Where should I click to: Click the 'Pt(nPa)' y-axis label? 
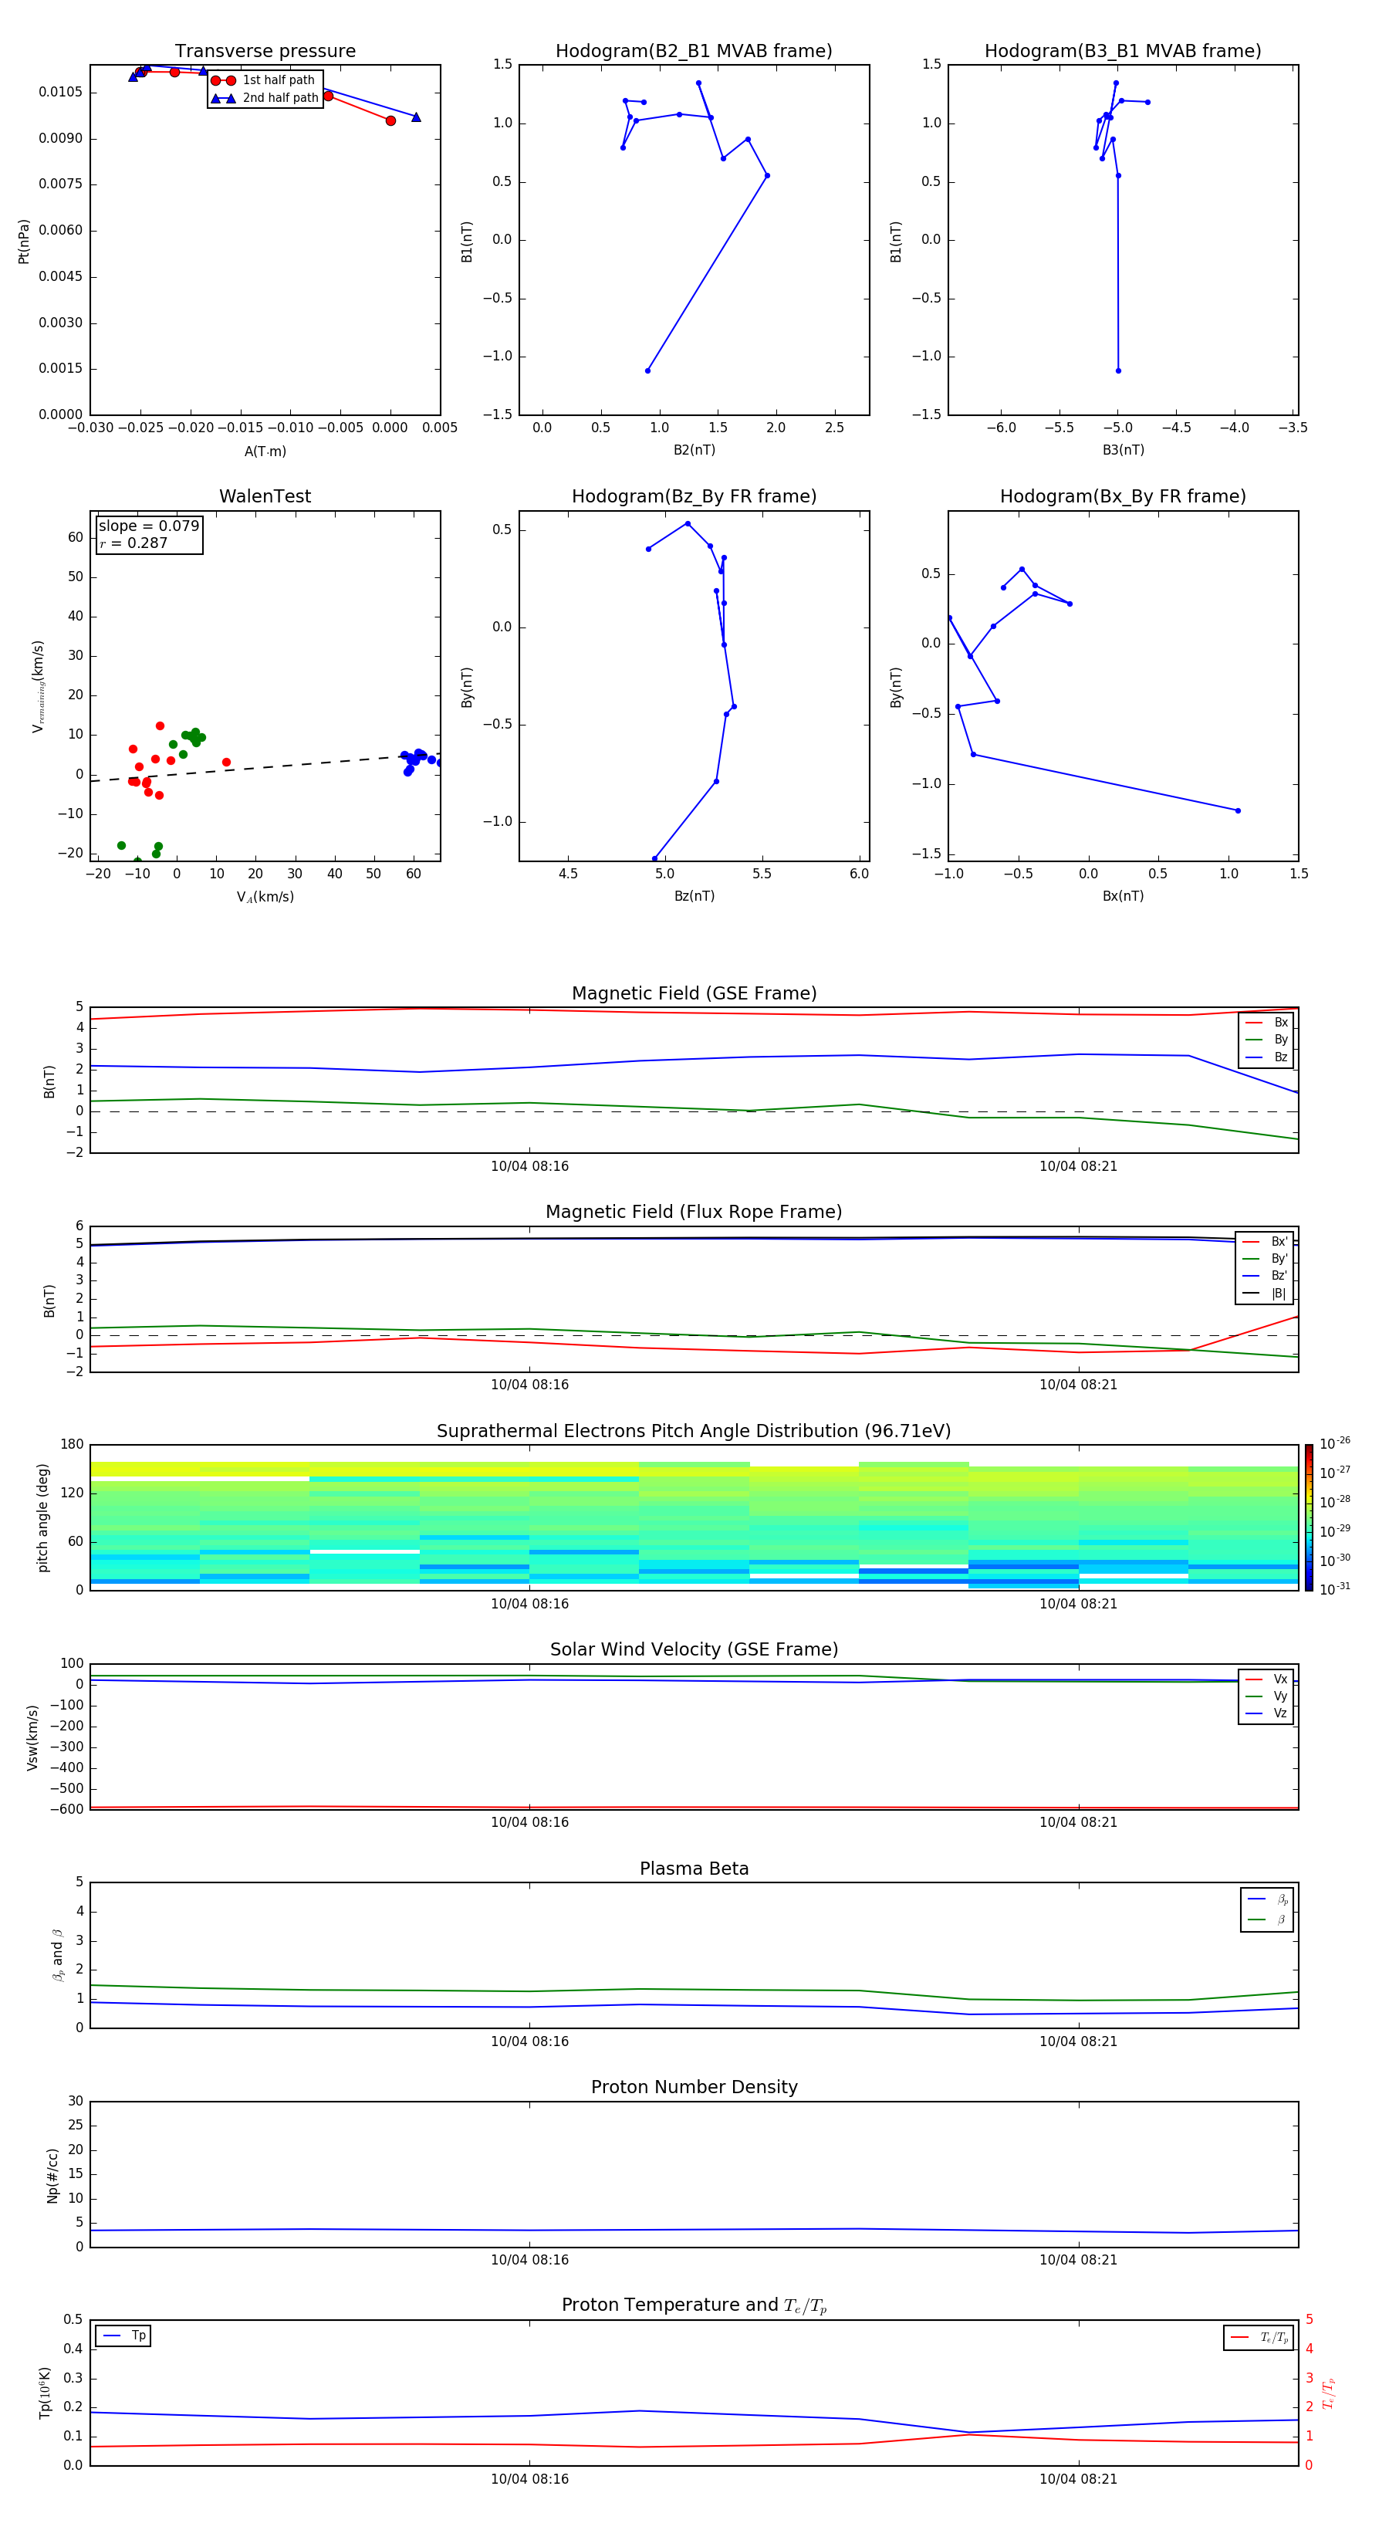point(24,242)
